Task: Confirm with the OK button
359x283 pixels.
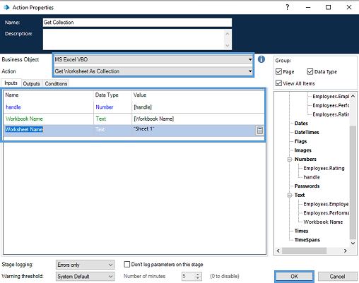Action: (294, 277)
